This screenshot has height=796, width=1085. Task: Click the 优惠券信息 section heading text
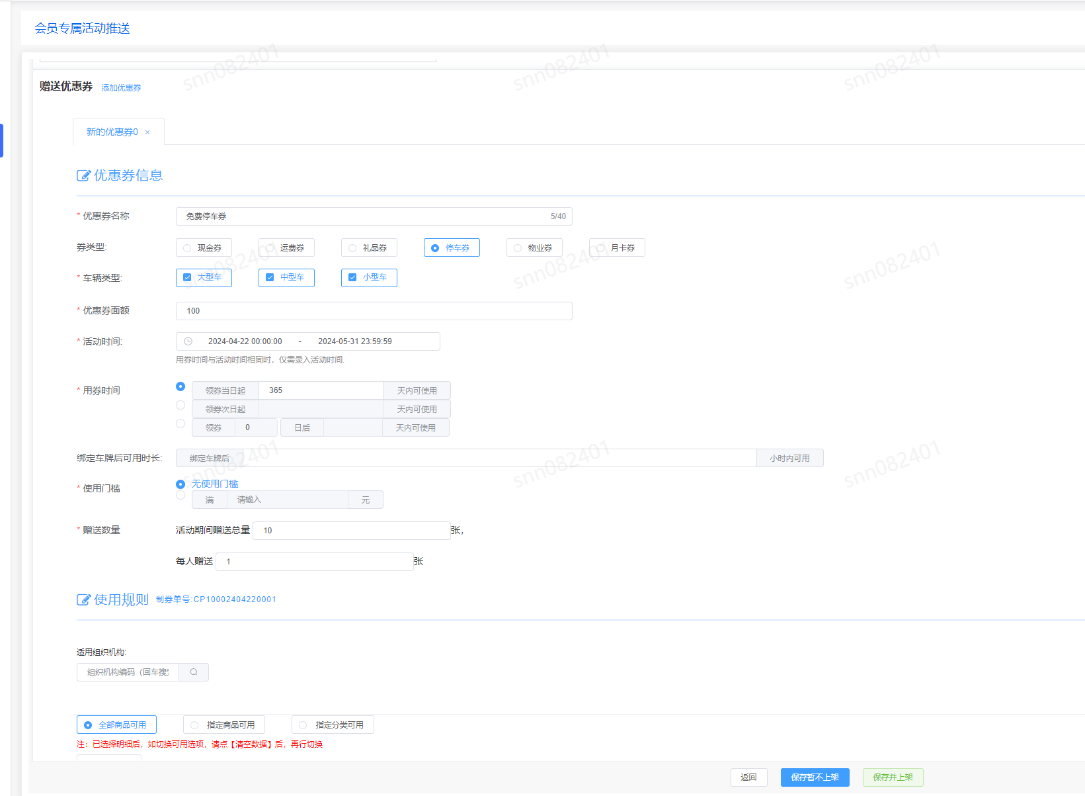click(x=128, y=175)
